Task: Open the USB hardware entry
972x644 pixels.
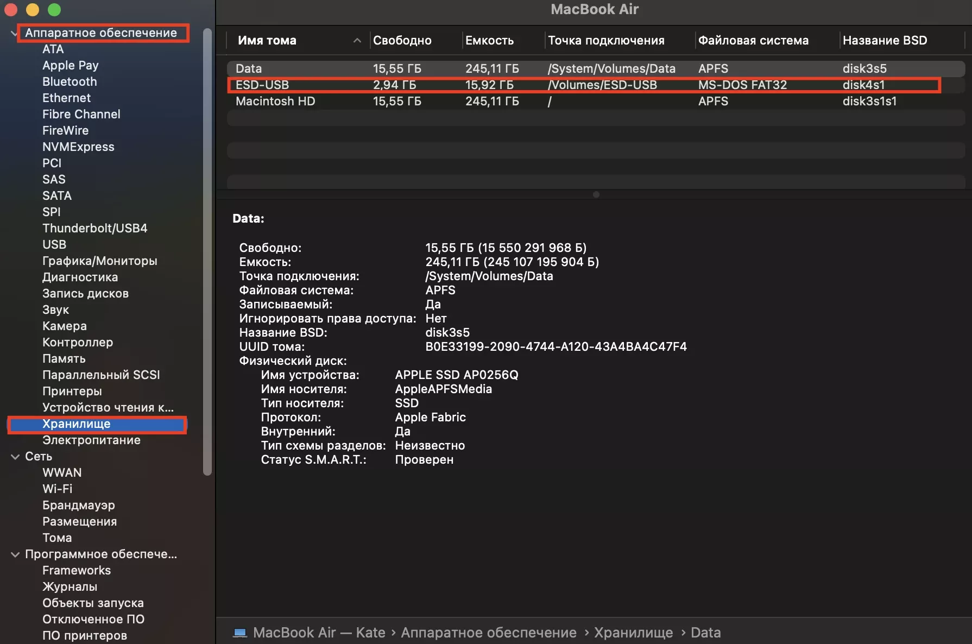Action: click(54, 244)
